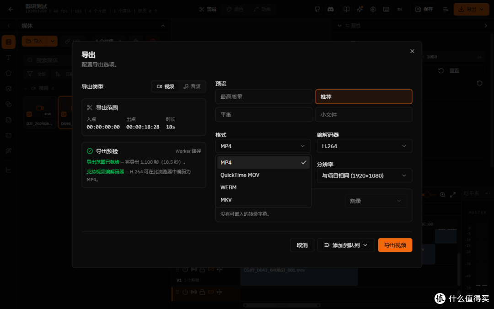Open the GitHub icon in the top toolbar

317,9
